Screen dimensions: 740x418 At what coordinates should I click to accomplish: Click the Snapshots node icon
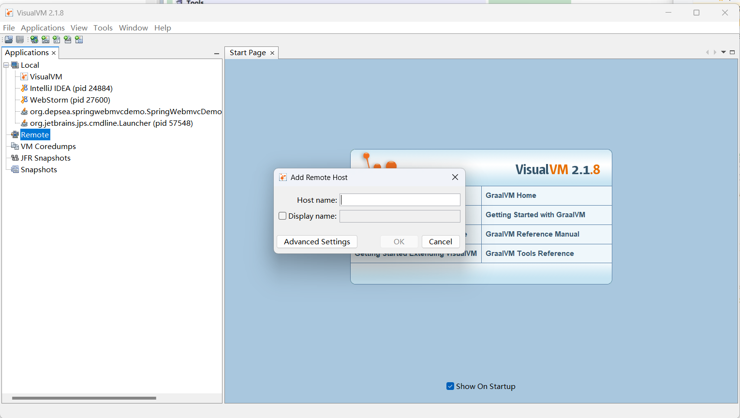tap(15, 169)
